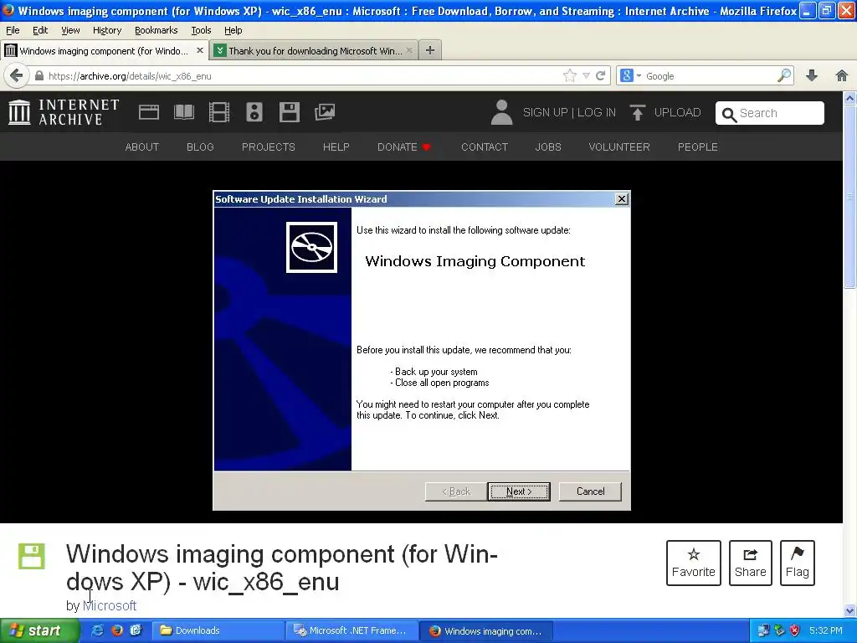Click the Share button
Screen dimensions: 857x643
(x=750, y=563)
